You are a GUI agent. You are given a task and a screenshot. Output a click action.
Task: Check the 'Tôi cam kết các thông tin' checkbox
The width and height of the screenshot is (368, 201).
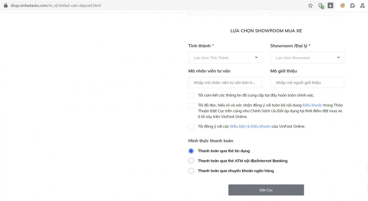(191, 95)
